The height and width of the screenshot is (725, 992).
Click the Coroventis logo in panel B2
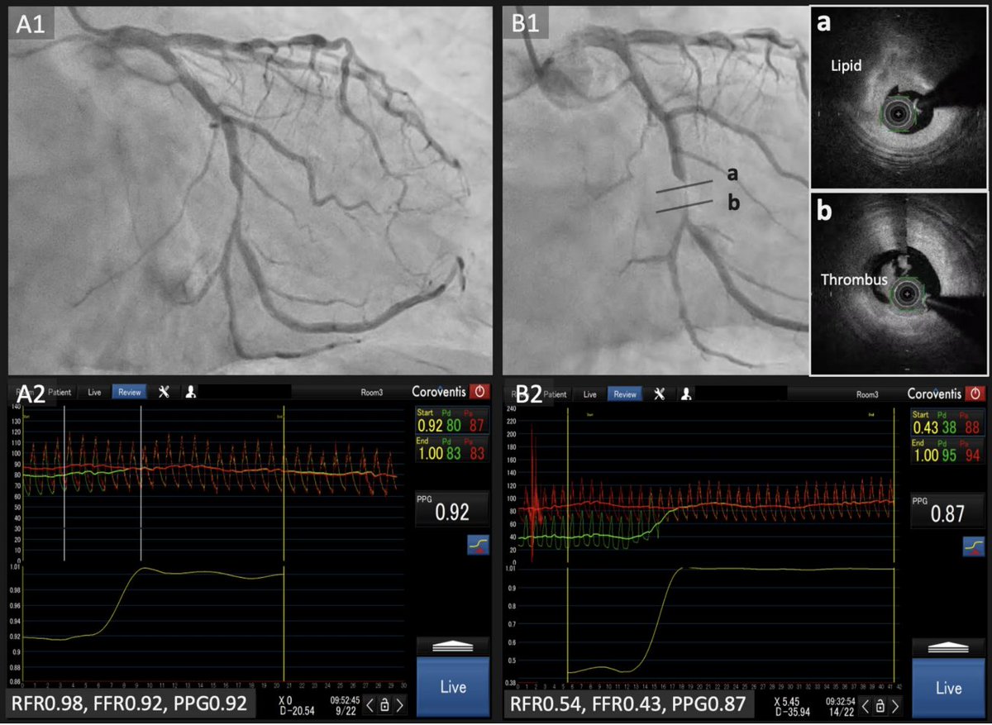coord(935,394)
